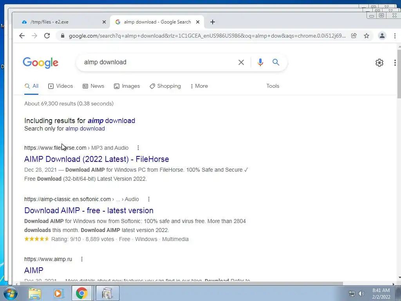Go back to the previous page
Screen dimensions: 401x301
[x=22, y=36]
